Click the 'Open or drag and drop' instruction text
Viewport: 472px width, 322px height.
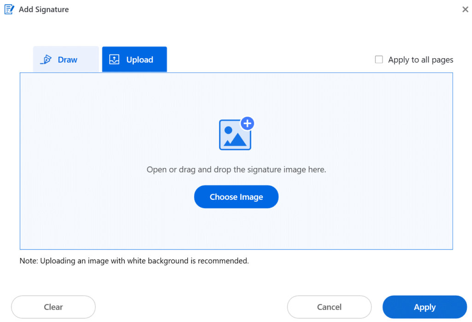pyautogui.click(x=236, y=170)
